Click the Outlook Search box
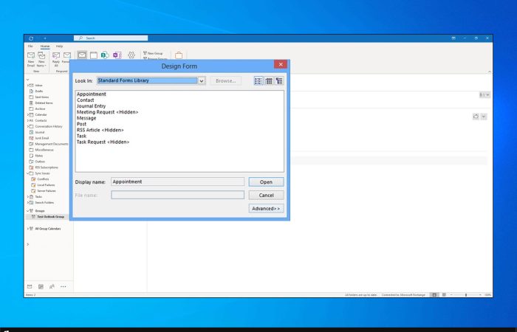Screen dimensions: 517x332 111,38
